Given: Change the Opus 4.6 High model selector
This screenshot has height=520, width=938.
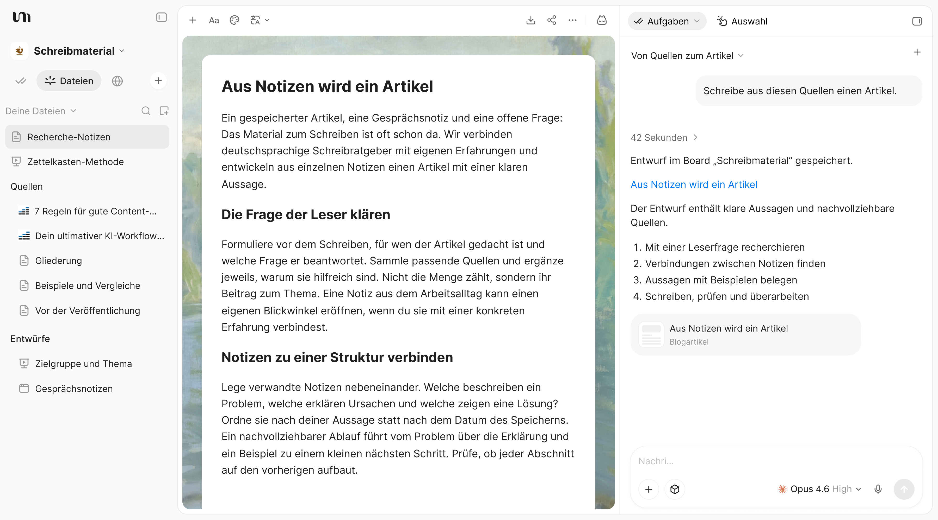Looking at the screenshot, I should 819,489.
